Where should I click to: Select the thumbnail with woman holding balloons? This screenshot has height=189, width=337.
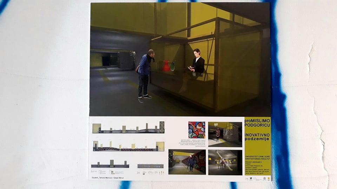(x=225, y=134)
